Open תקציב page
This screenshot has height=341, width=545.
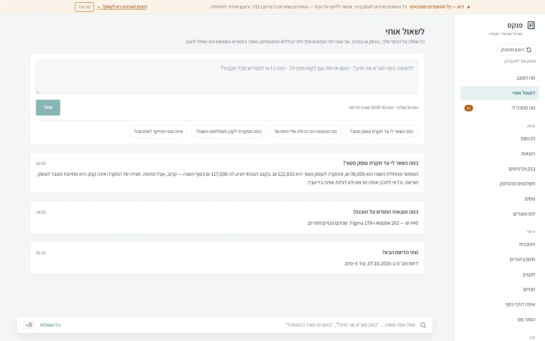[500, 274]
